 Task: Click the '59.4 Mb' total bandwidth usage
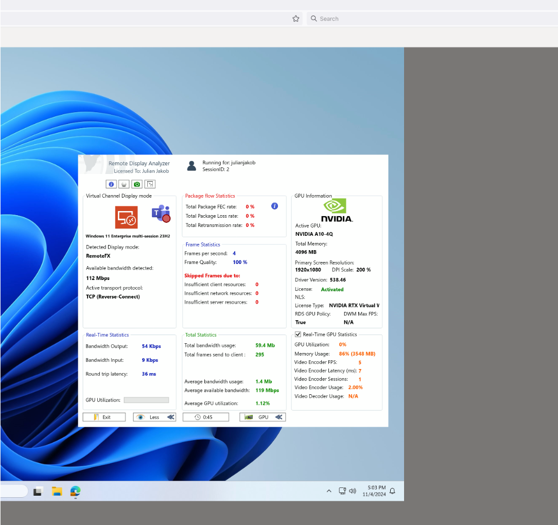click(x=265, y=345)
